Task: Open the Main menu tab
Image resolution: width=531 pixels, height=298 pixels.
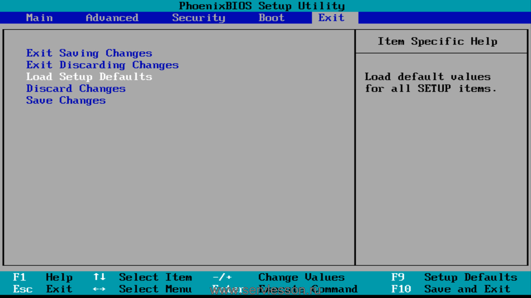Action: click(39, 18)
